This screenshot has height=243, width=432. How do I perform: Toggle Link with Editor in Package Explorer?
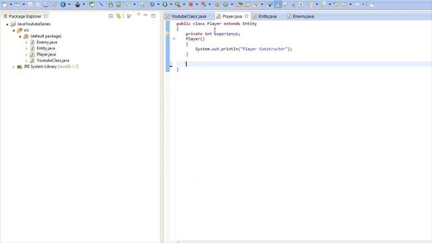[119, 16]
